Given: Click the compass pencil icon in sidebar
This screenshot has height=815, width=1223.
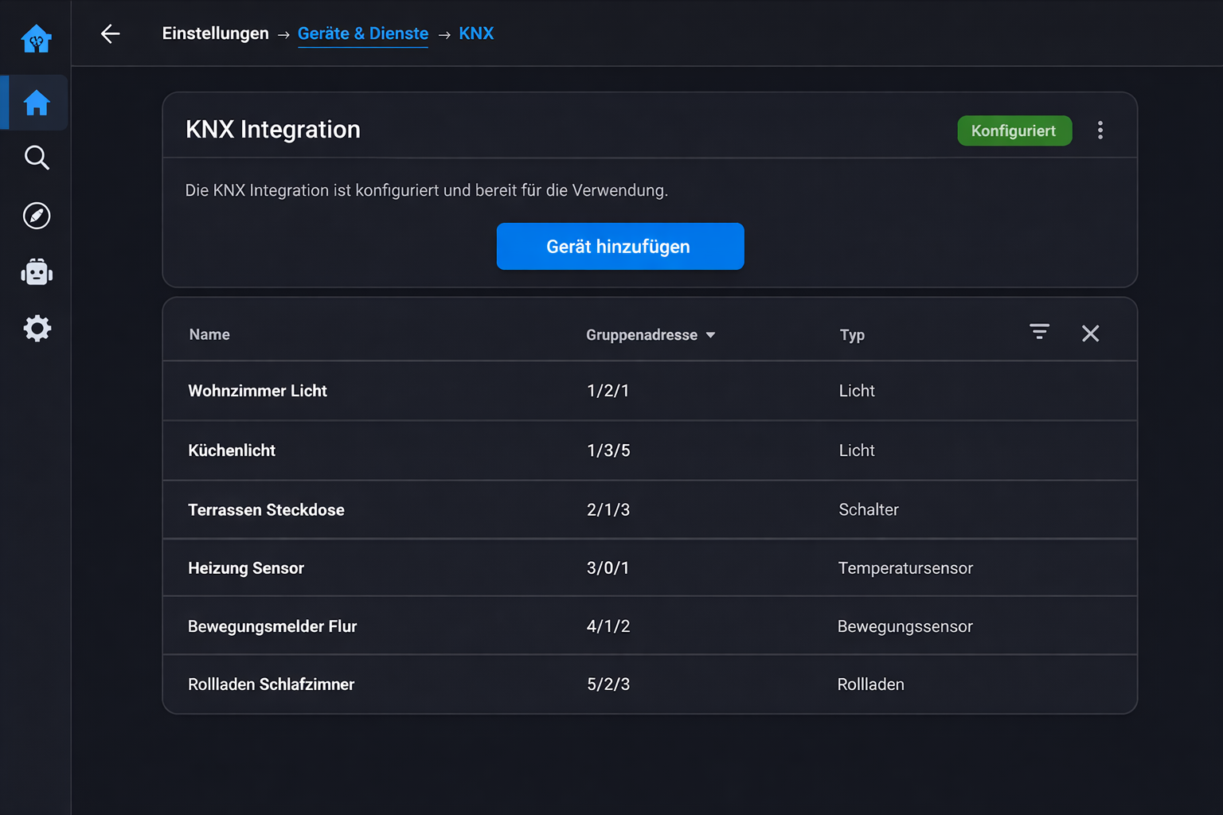Looking at the screenshot, I should (x=36, y=215).
